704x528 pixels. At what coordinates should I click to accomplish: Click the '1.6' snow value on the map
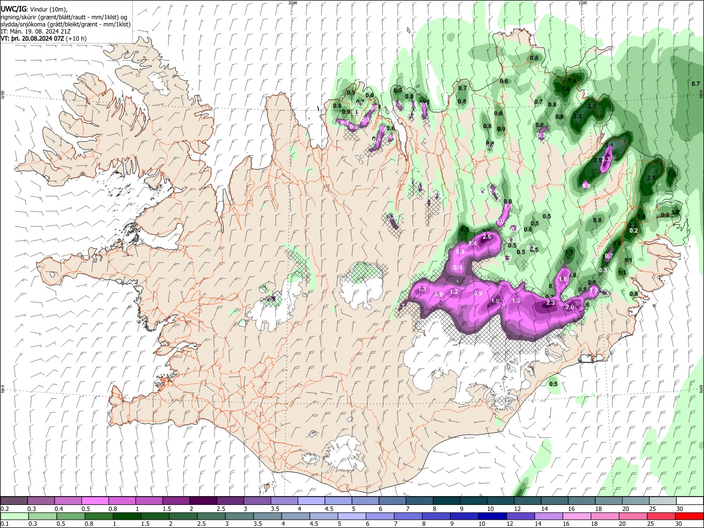(563, 279)
